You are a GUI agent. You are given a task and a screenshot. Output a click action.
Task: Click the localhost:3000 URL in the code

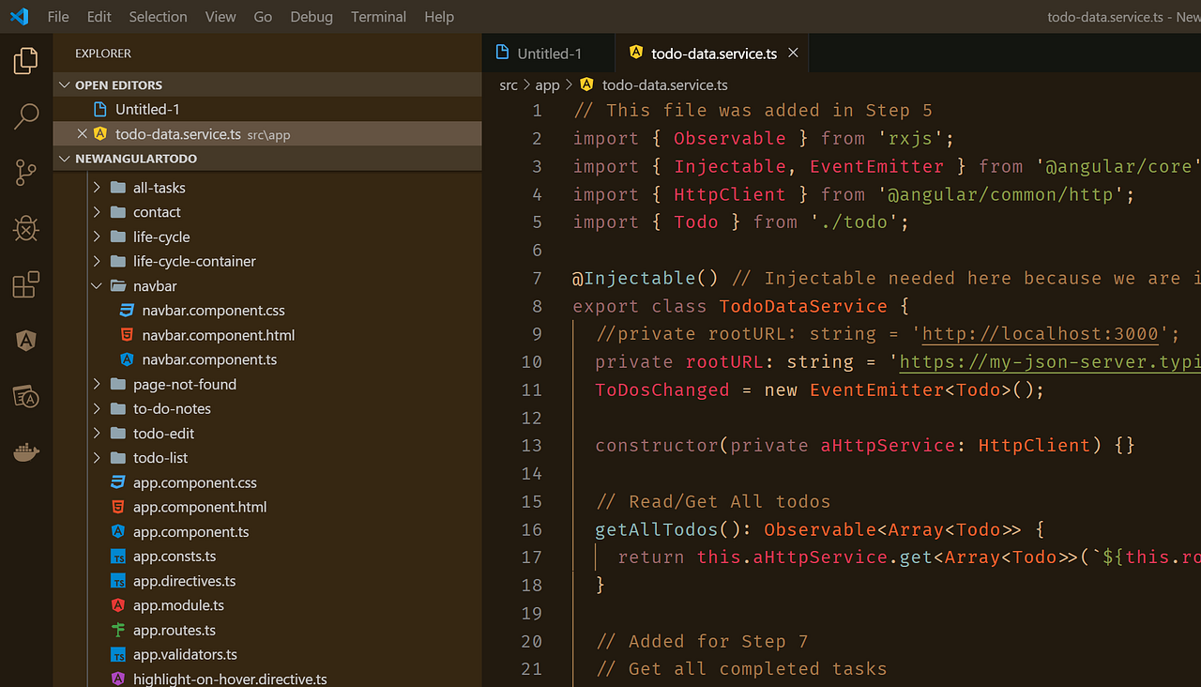click(x=1041, y=333)
